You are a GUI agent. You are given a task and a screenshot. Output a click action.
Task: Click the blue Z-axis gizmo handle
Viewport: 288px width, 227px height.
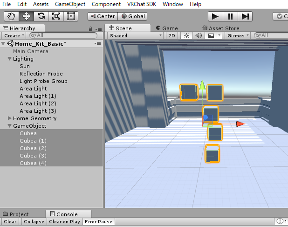(x=206, y=117)
